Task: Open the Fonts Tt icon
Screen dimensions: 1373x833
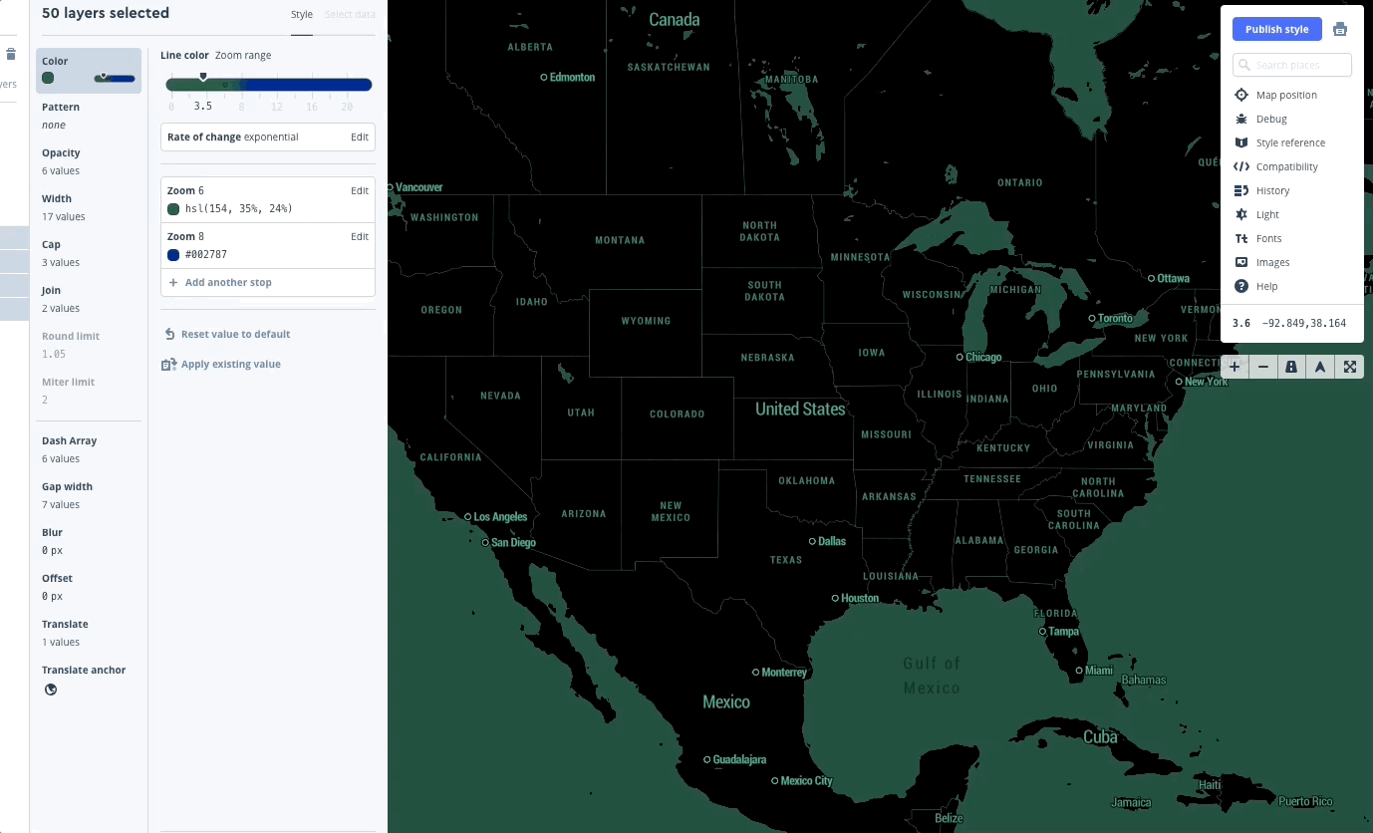Action: [1241, 238]
